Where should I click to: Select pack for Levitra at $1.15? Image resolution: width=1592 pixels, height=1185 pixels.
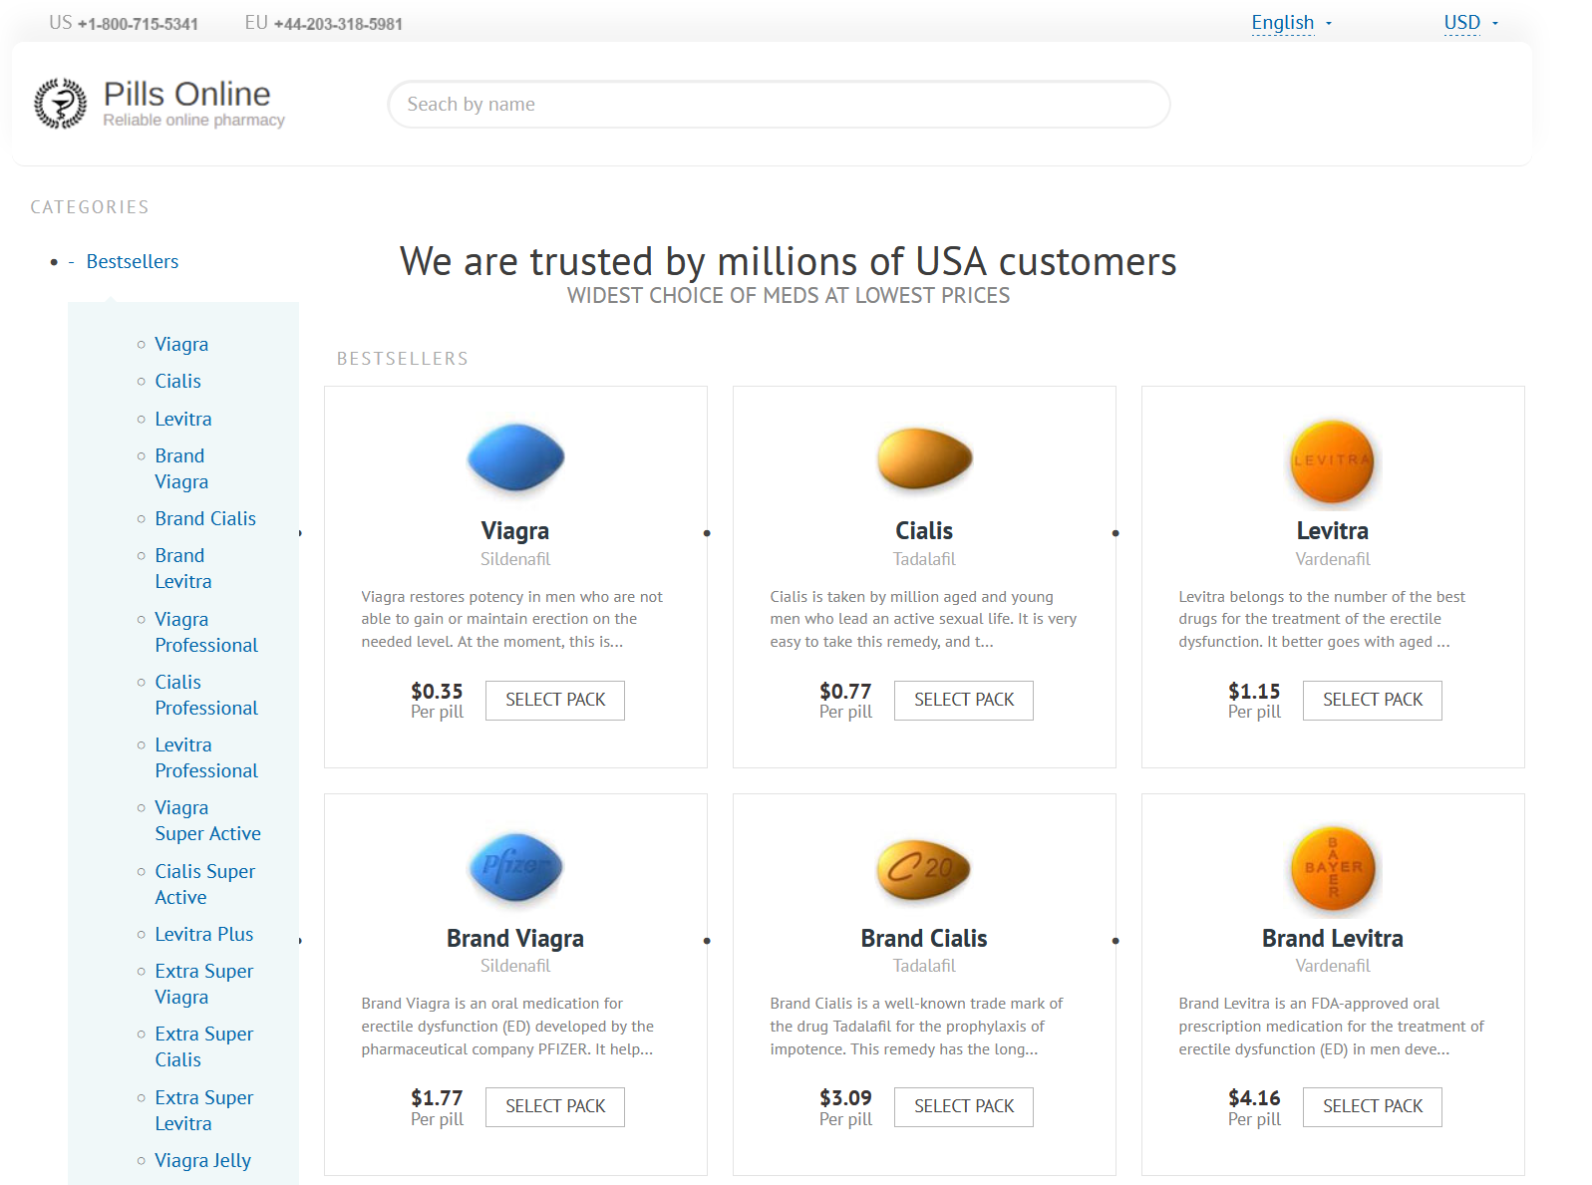click(1373, 701)
